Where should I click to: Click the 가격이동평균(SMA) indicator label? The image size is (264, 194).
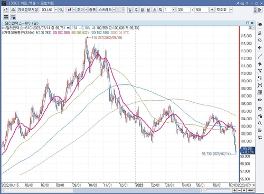[19, 33]
